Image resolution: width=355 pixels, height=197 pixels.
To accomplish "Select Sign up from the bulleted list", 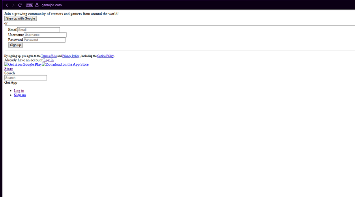I will tap(20, 95).
